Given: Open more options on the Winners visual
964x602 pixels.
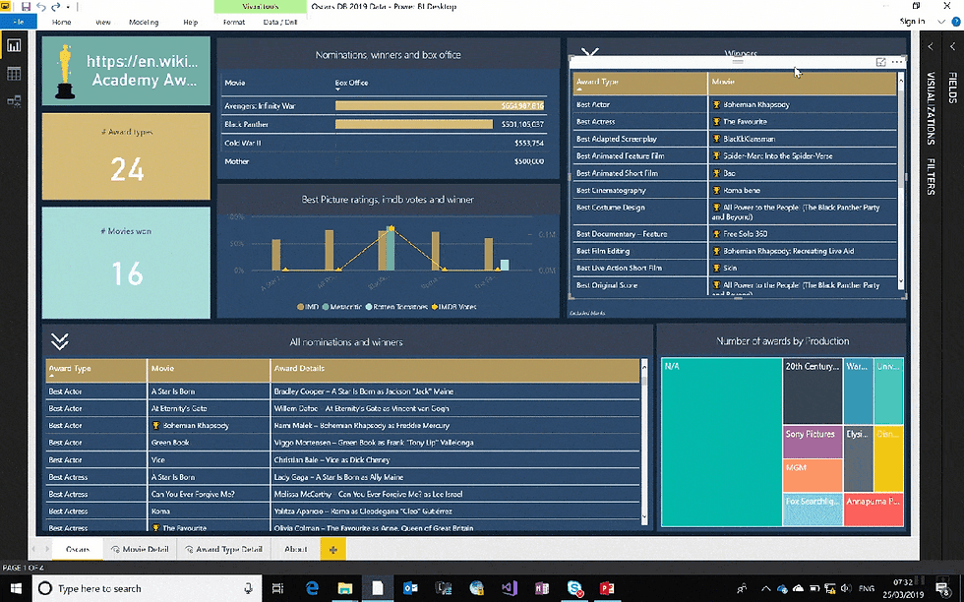Looking at the screenshot, I should [x=897, y=62].
